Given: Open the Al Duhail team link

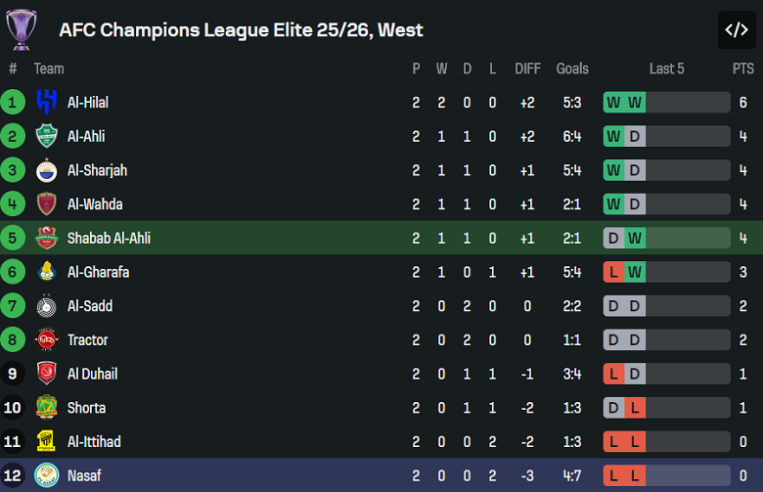Looking at the screenshot, I should (x=92, y=374).
